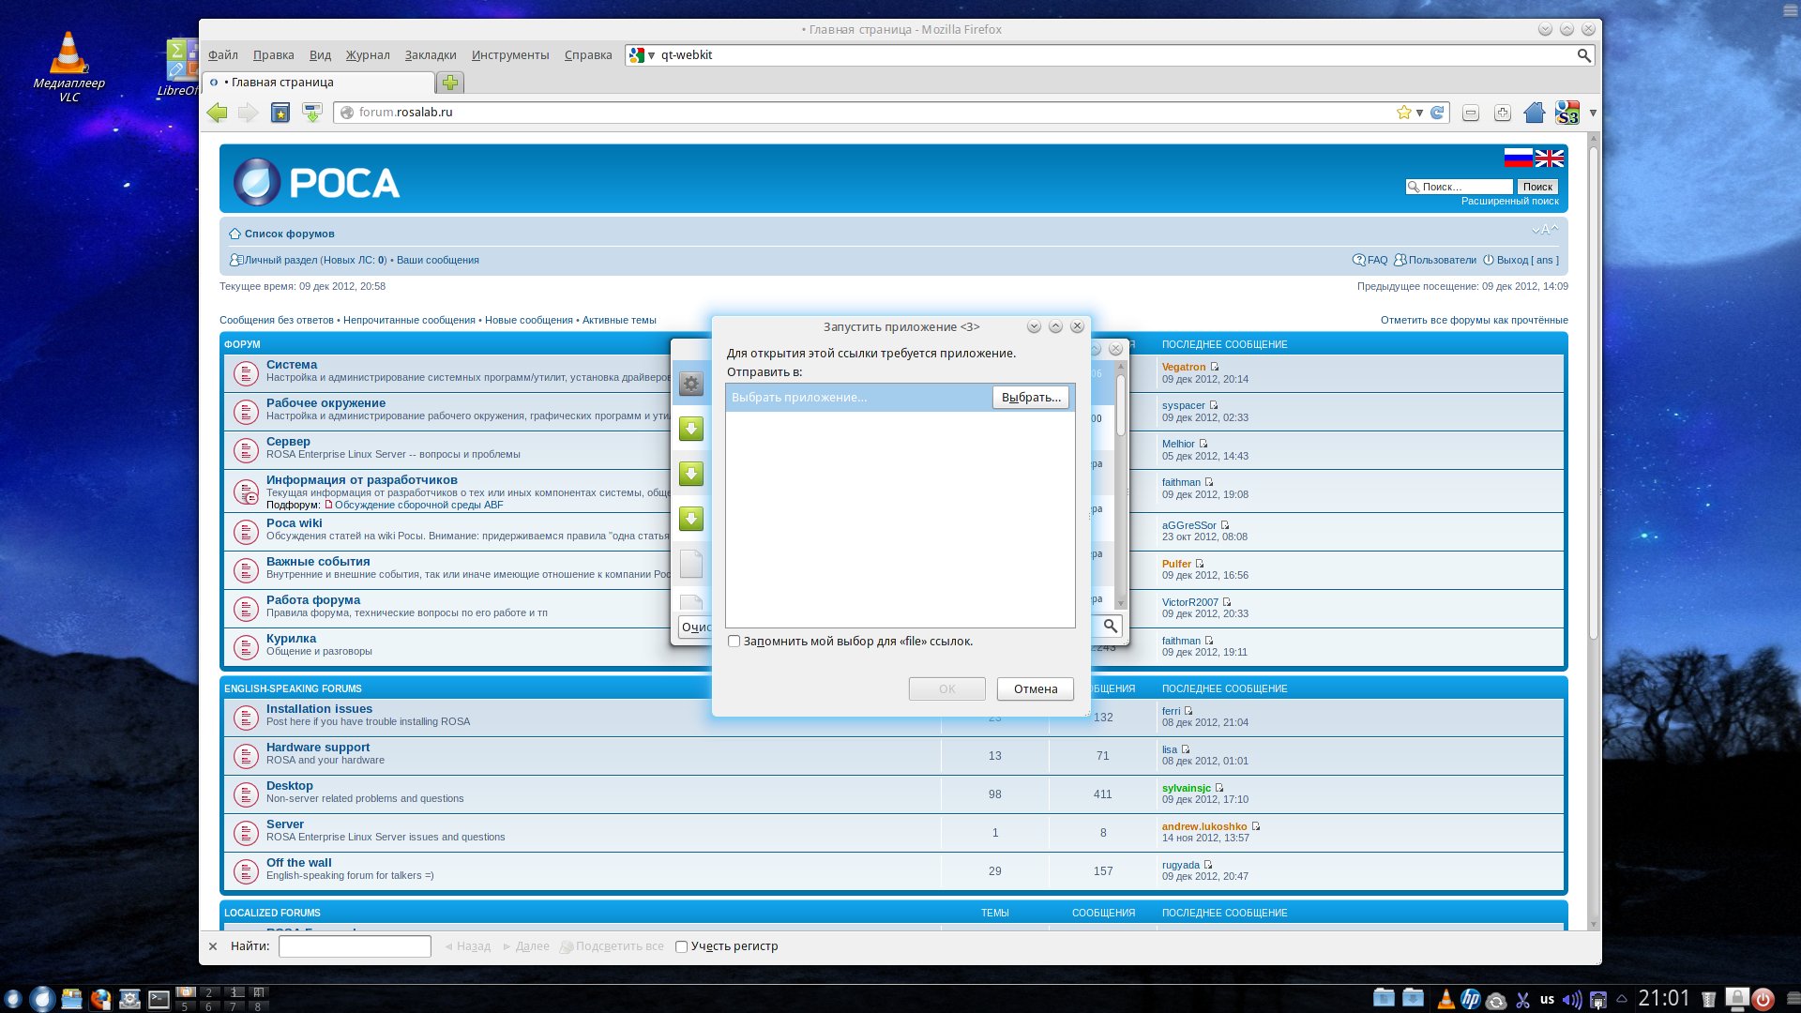This screenshot has height=1013, width=1801.
Task: Switch forum to English flag
Action: pos(1549,158)
